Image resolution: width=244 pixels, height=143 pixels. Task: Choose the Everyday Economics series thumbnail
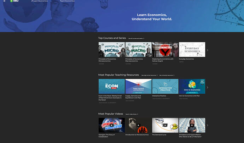tap(192, 50)
